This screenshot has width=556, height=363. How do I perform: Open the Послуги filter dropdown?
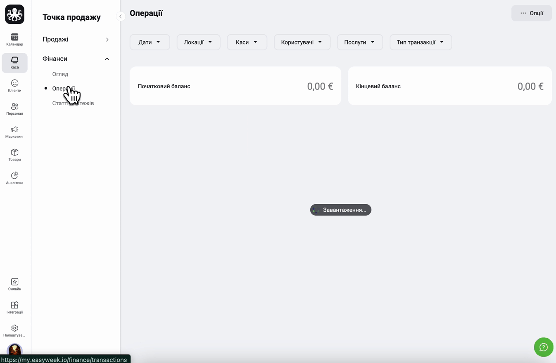pos(360,42)
